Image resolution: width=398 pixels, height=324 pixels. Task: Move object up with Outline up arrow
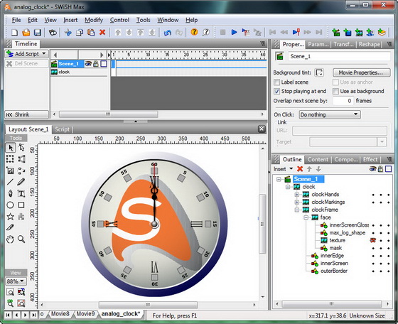tap(309, 169)
